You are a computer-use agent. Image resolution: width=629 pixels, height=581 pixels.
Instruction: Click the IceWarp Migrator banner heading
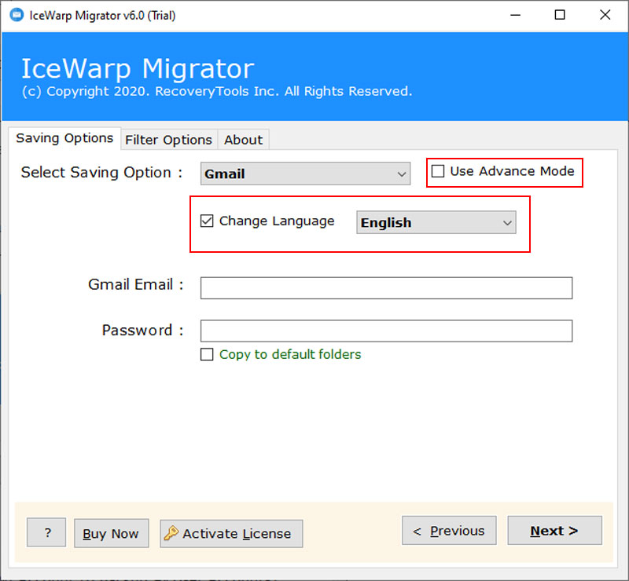click(138, 68)
